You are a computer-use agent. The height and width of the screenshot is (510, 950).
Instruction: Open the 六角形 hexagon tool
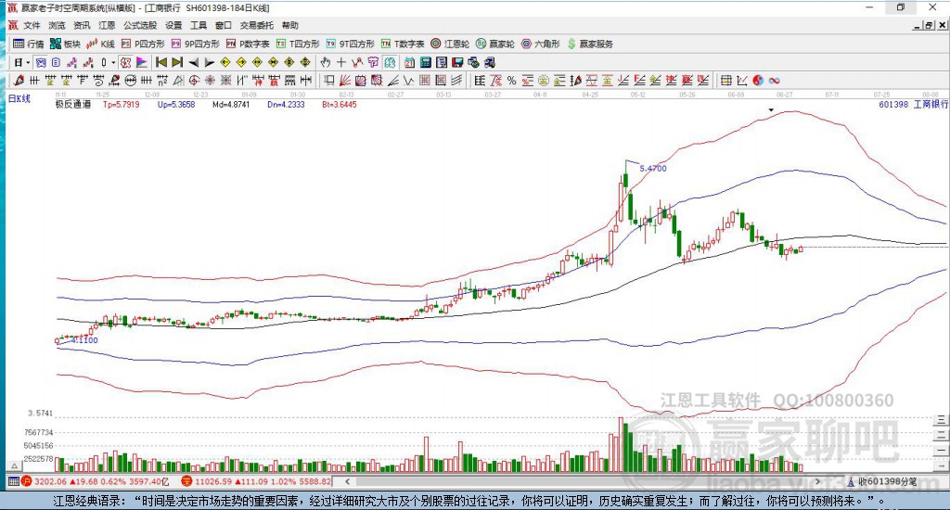tap(541, 44)
